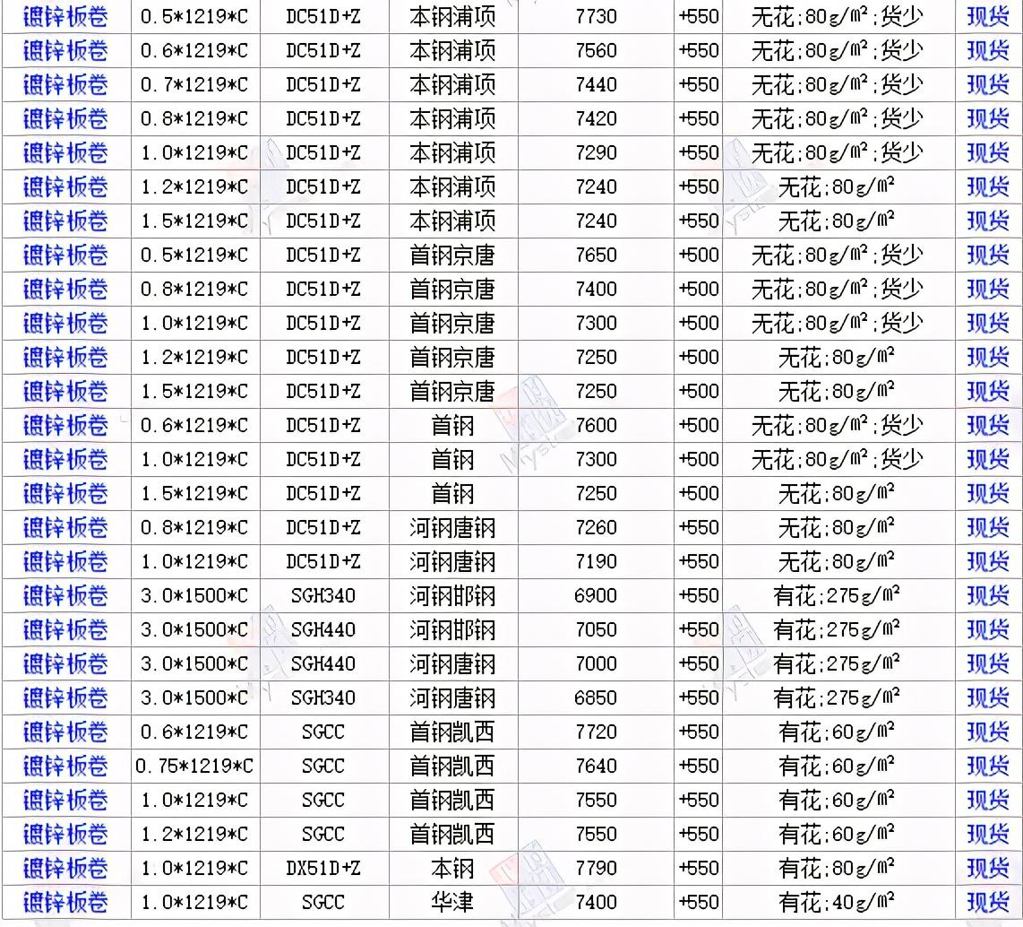Click 现货 link in the 7420 price row
Screen dimensions: 1023x927
pos(988,119)
